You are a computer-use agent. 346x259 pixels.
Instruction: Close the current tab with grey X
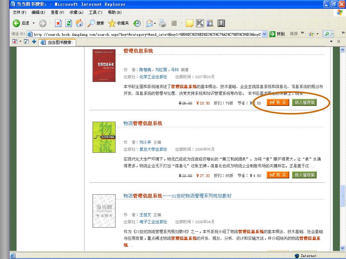[x=339, y=41]
